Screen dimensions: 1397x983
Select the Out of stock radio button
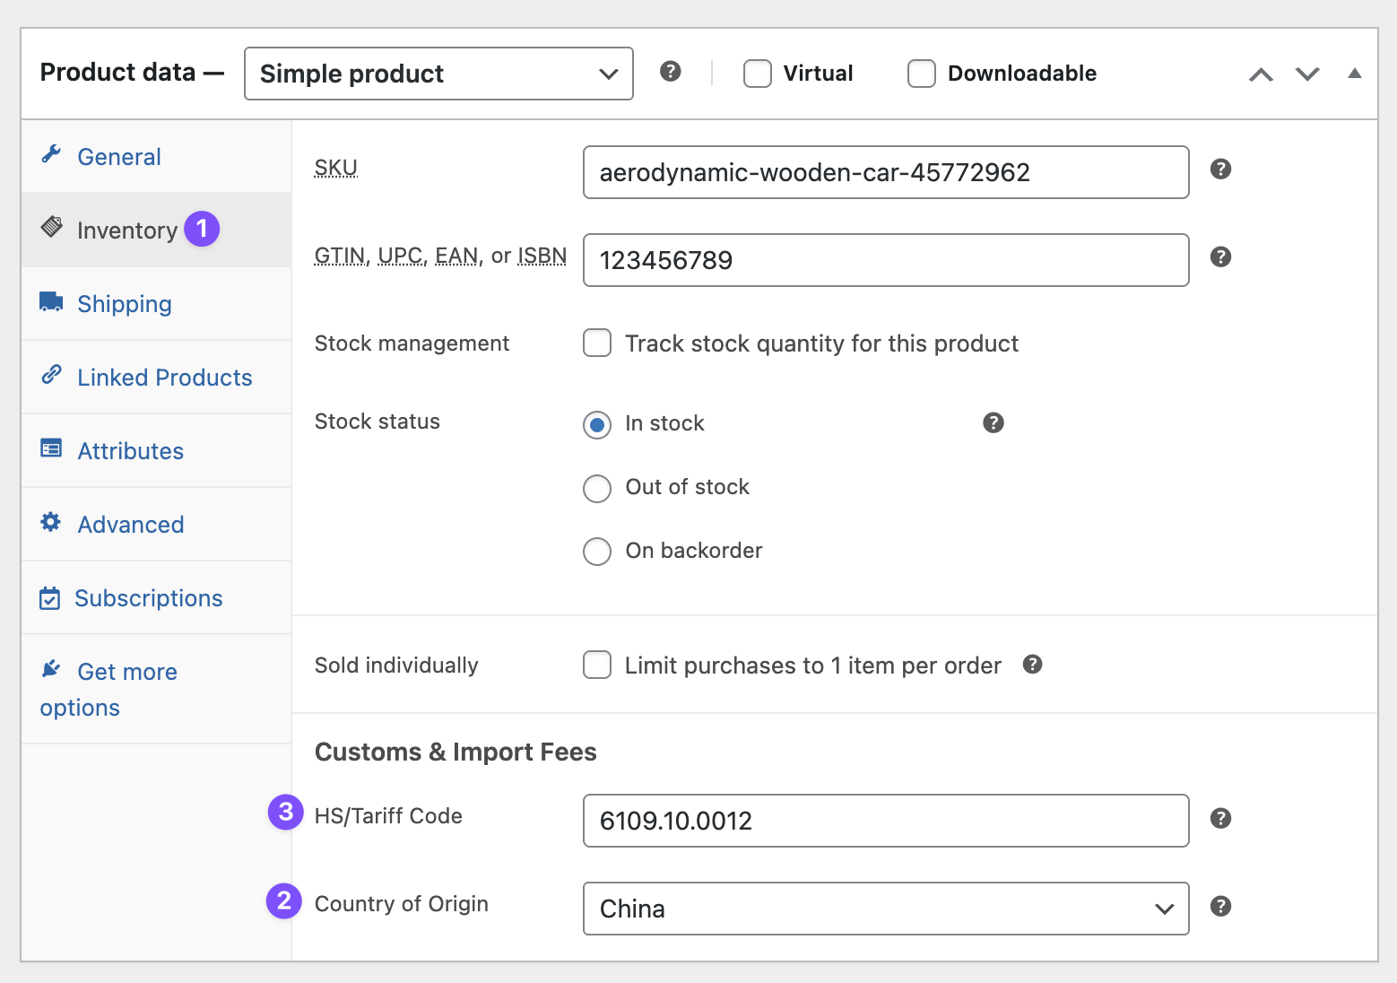click(597, 489)
